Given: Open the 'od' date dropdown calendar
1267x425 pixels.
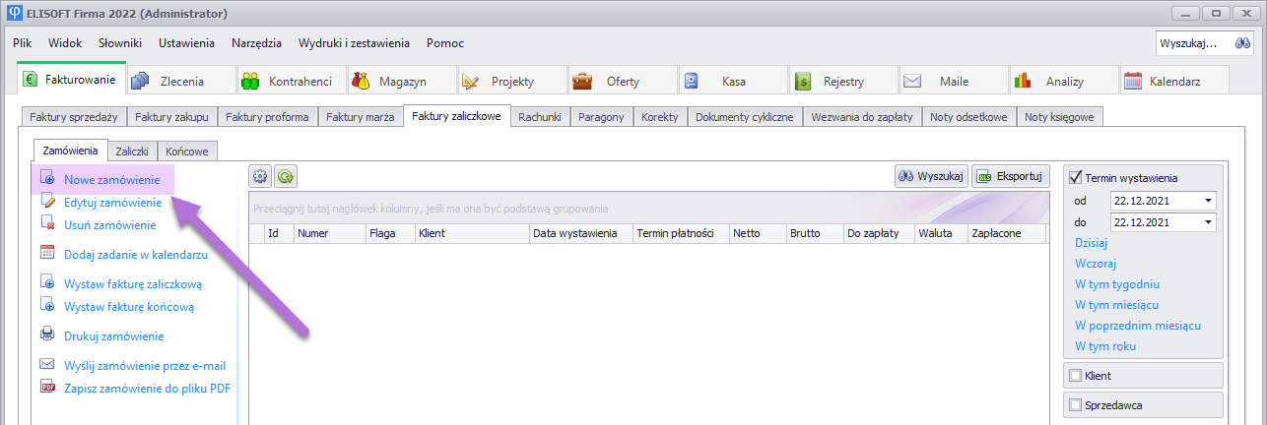Looking at the screenshot, I should click(1208, 201).
